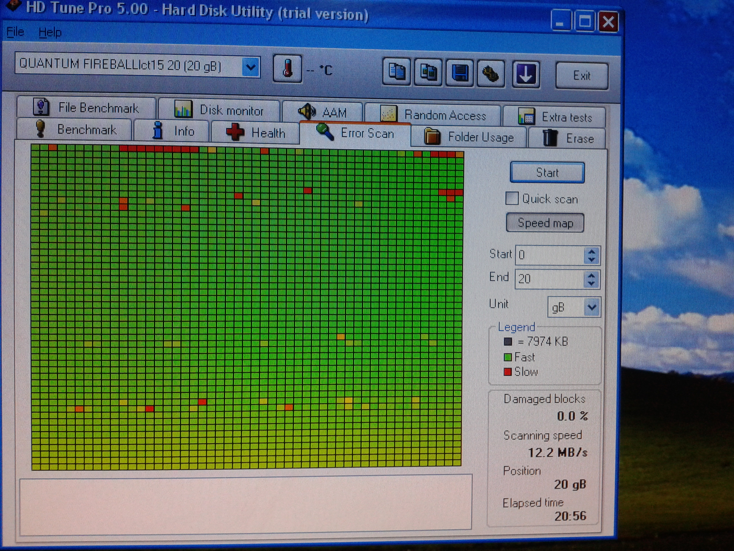Screen dimensions: 734x551
Task: Switch to the Health tab
Action: [x=255, y=132]
